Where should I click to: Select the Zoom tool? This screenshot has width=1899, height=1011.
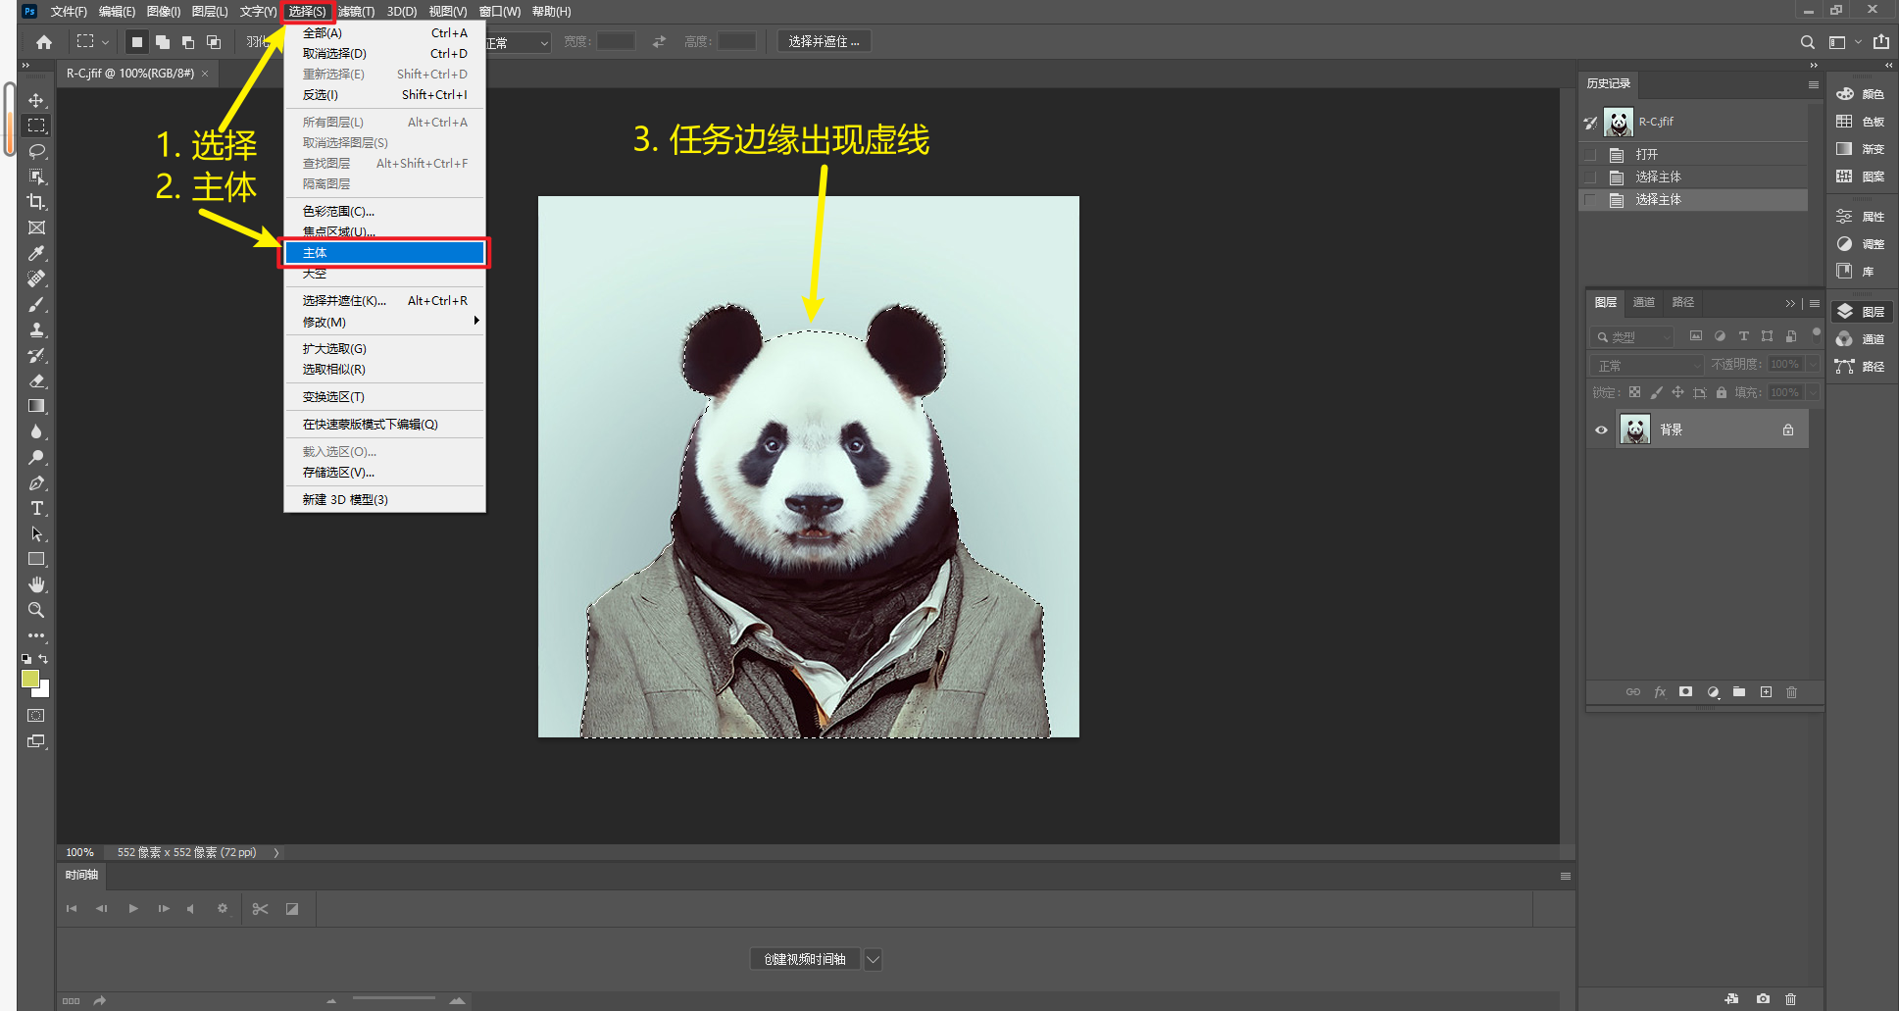(36, 610)
